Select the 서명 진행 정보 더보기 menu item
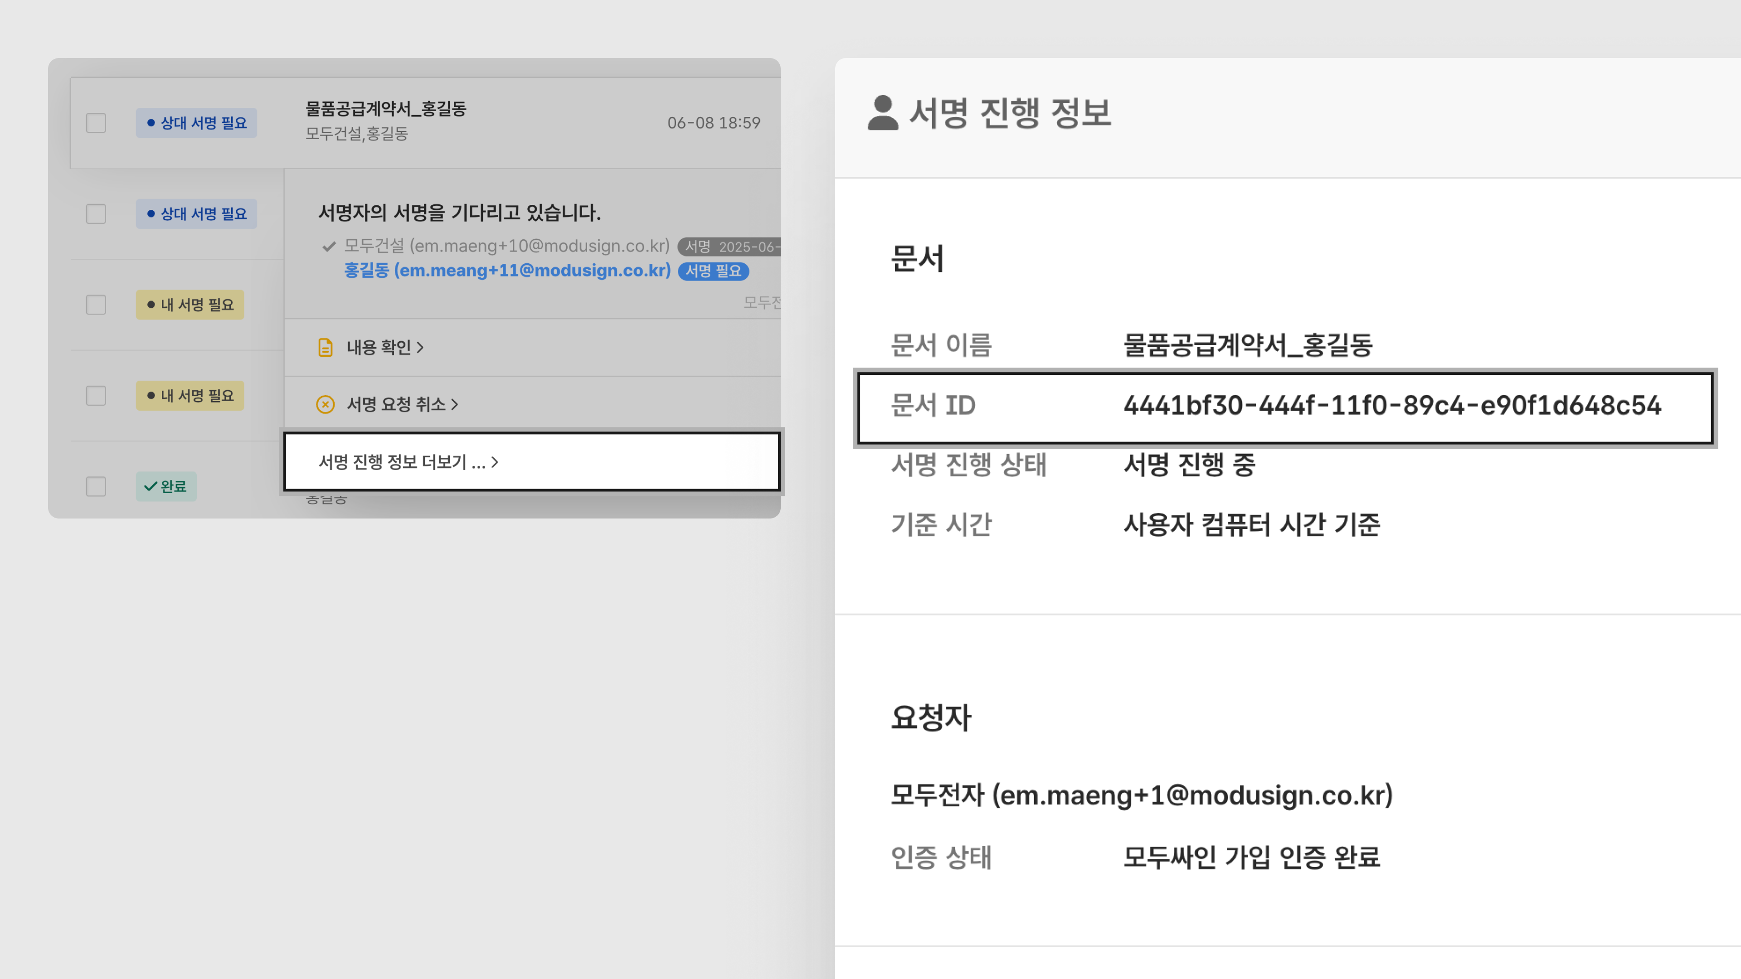 [401, 462]
